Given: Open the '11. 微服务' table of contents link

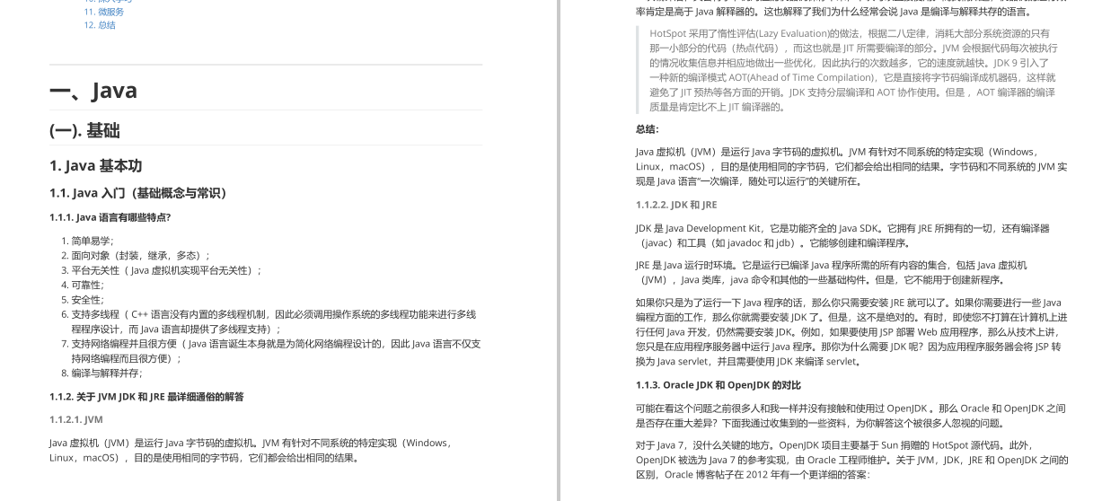Looking at the screenshot, I should pyautogui.click(x=104, y=13).
